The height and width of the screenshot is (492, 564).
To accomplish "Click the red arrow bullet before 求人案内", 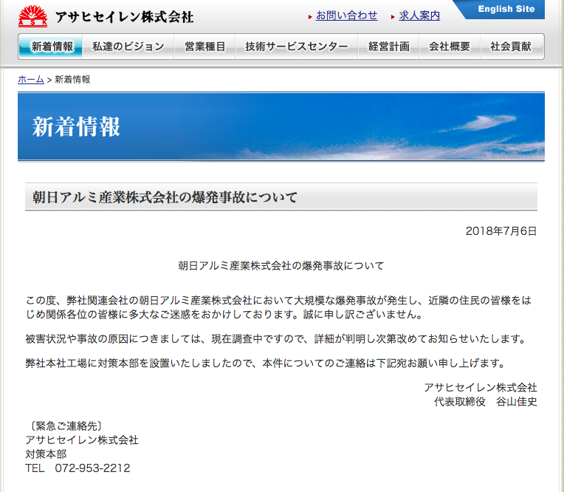I will (393, 16).
